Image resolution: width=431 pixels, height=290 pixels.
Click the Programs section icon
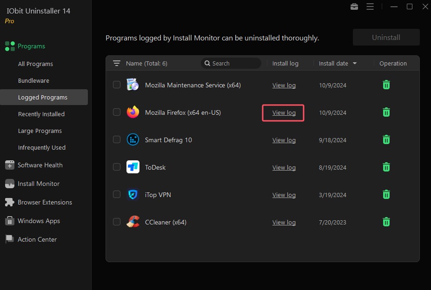[x=10, y=46]
